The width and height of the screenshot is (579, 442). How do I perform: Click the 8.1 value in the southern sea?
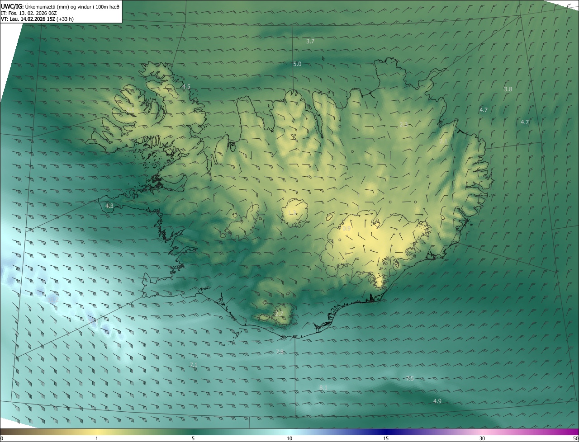pos(323,388)
